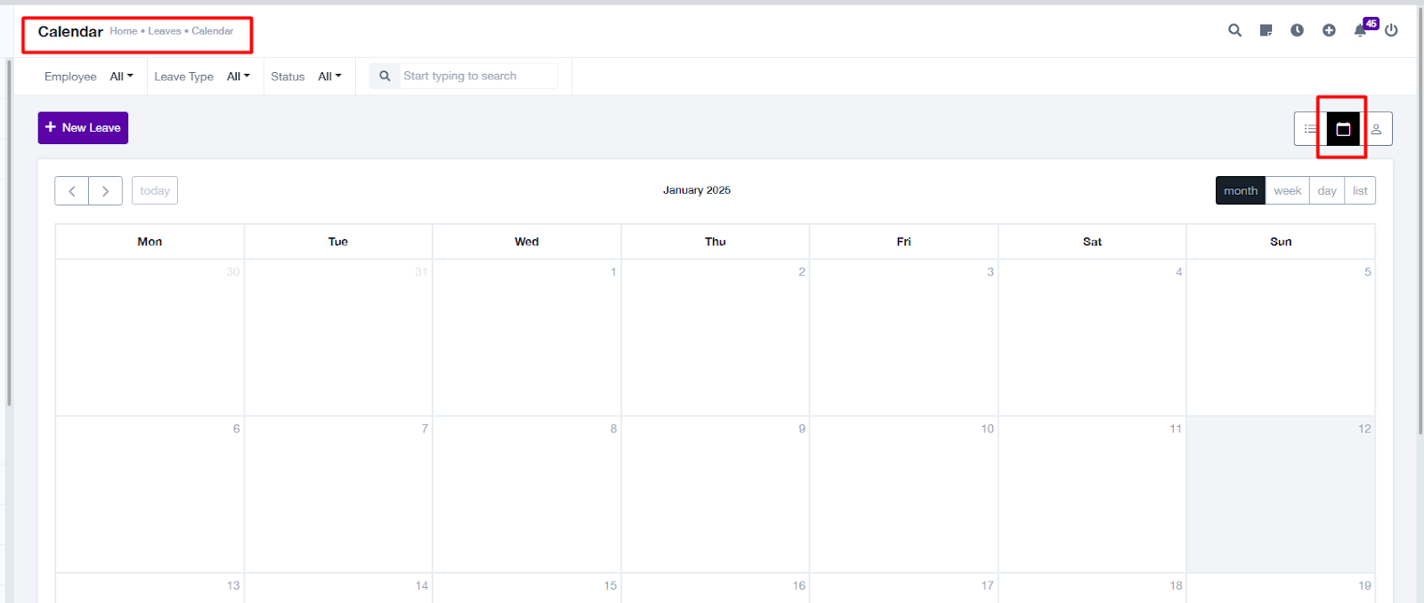
Task: Select highlighted day 12 in the calendar
Action: pyautogui.click(x=1281, y=494)
